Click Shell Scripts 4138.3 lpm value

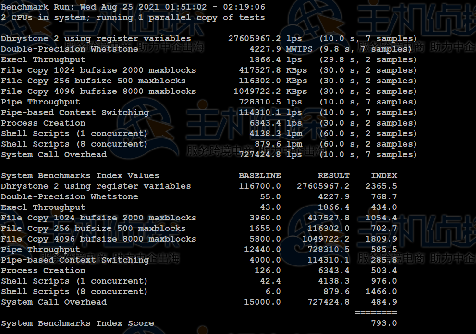pos(276,134)
